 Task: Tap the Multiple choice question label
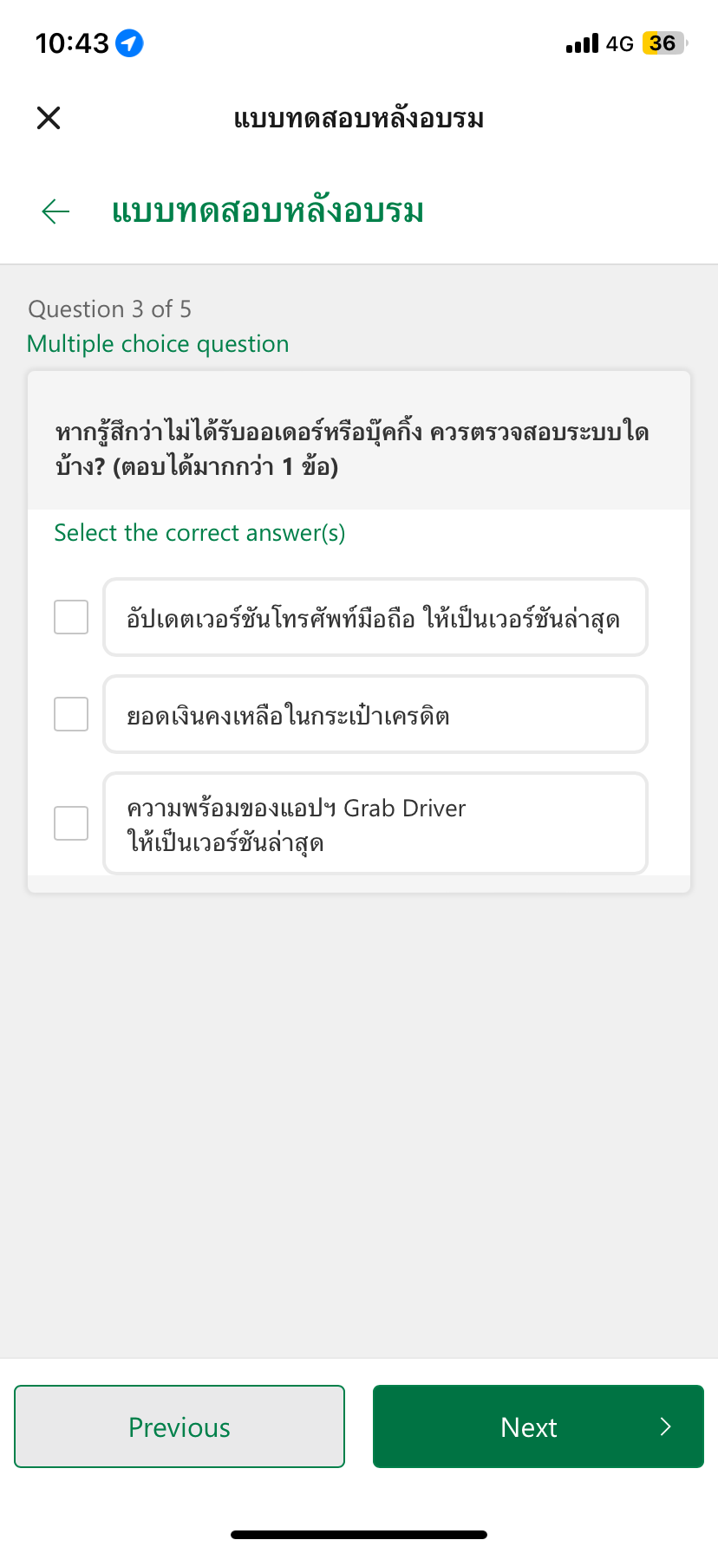point(158,344)
